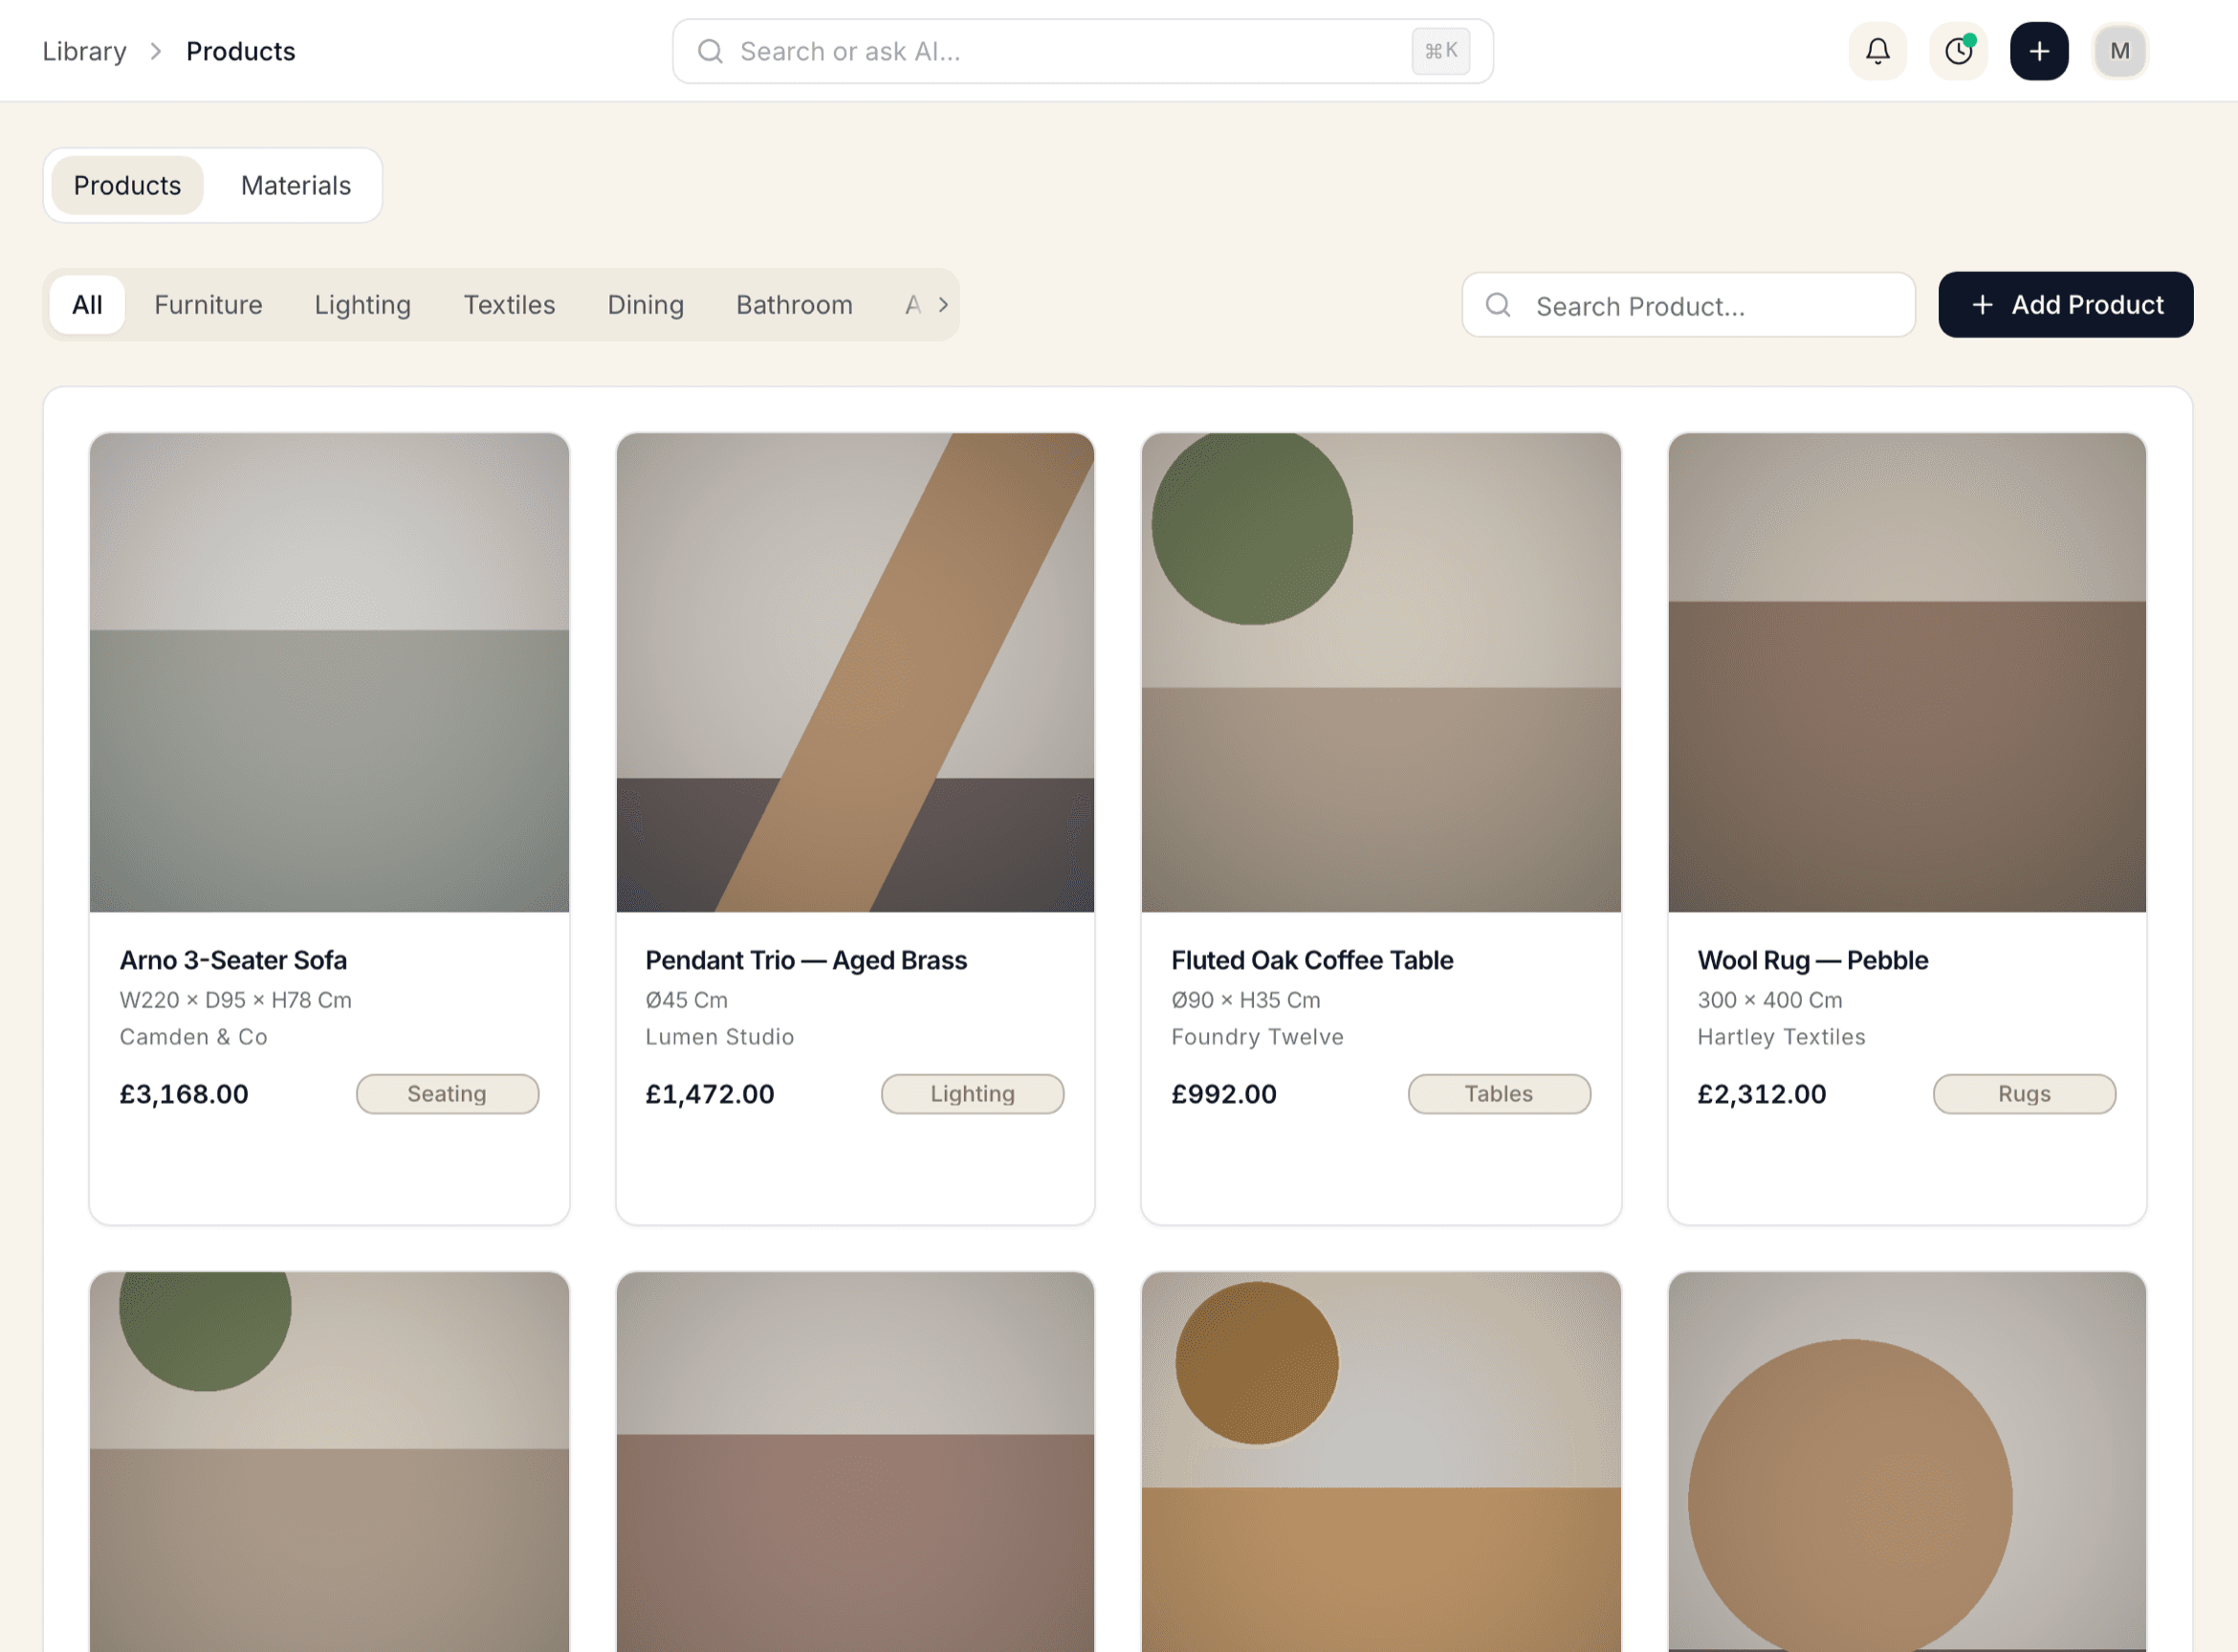Open second-row card with plain mauve block image

click(x=856, y=1462)
